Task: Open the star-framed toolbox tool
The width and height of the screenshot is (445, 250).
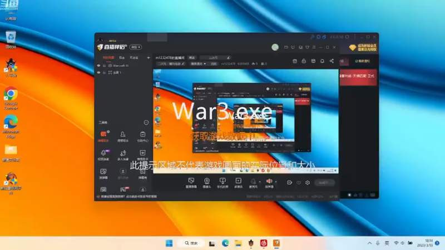Action: pos(142,155)
